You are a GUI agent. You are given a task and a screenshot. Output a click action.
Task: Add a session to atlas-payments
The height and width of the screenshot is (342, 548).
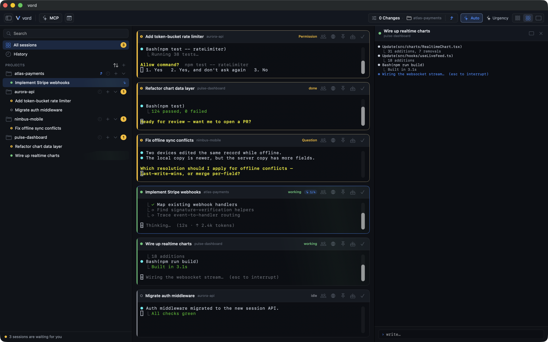coord(116,74)
